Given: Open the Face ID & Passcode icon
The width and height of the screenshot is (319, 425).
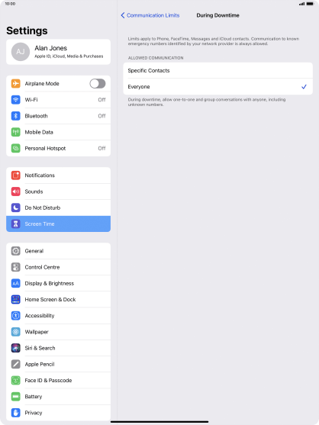Looking at the screenshot, I should point(16,380).
